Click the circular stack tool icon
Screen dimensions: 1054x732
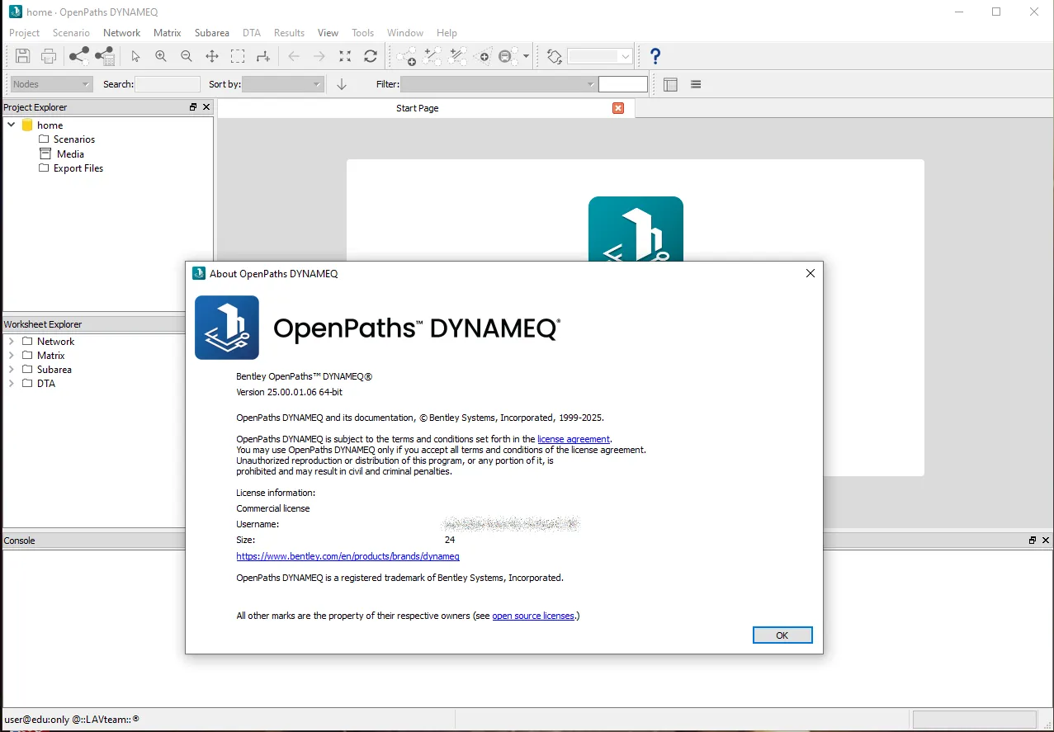point(507,56)
